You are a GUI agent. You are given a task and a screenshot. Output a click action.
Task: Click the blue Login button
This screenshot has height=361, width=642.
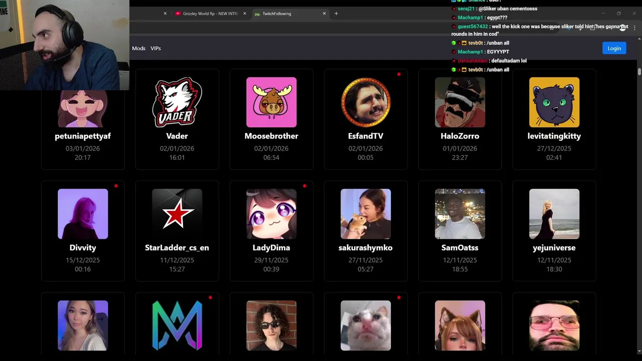[614, 48]
